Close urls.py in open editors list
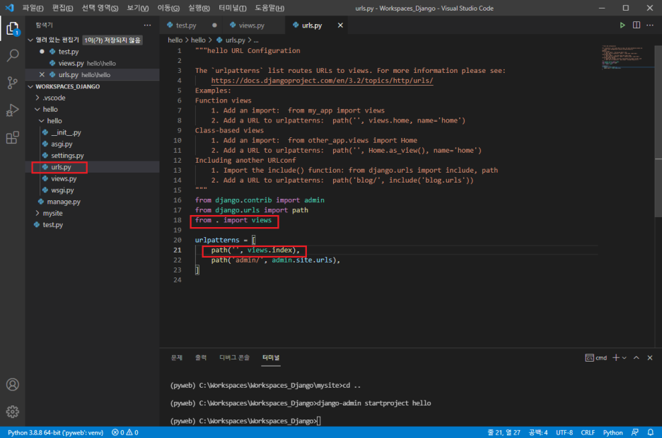Image resolution: width=662 pixels, height=438 pixels. (42, 75)
